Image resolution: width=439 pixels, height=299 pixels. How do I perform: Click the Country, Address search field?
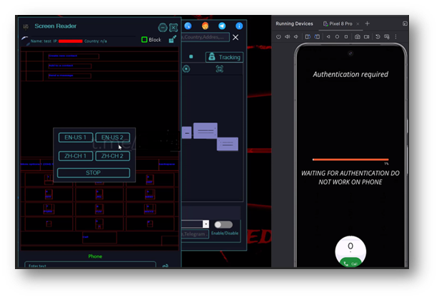(206, 37)
